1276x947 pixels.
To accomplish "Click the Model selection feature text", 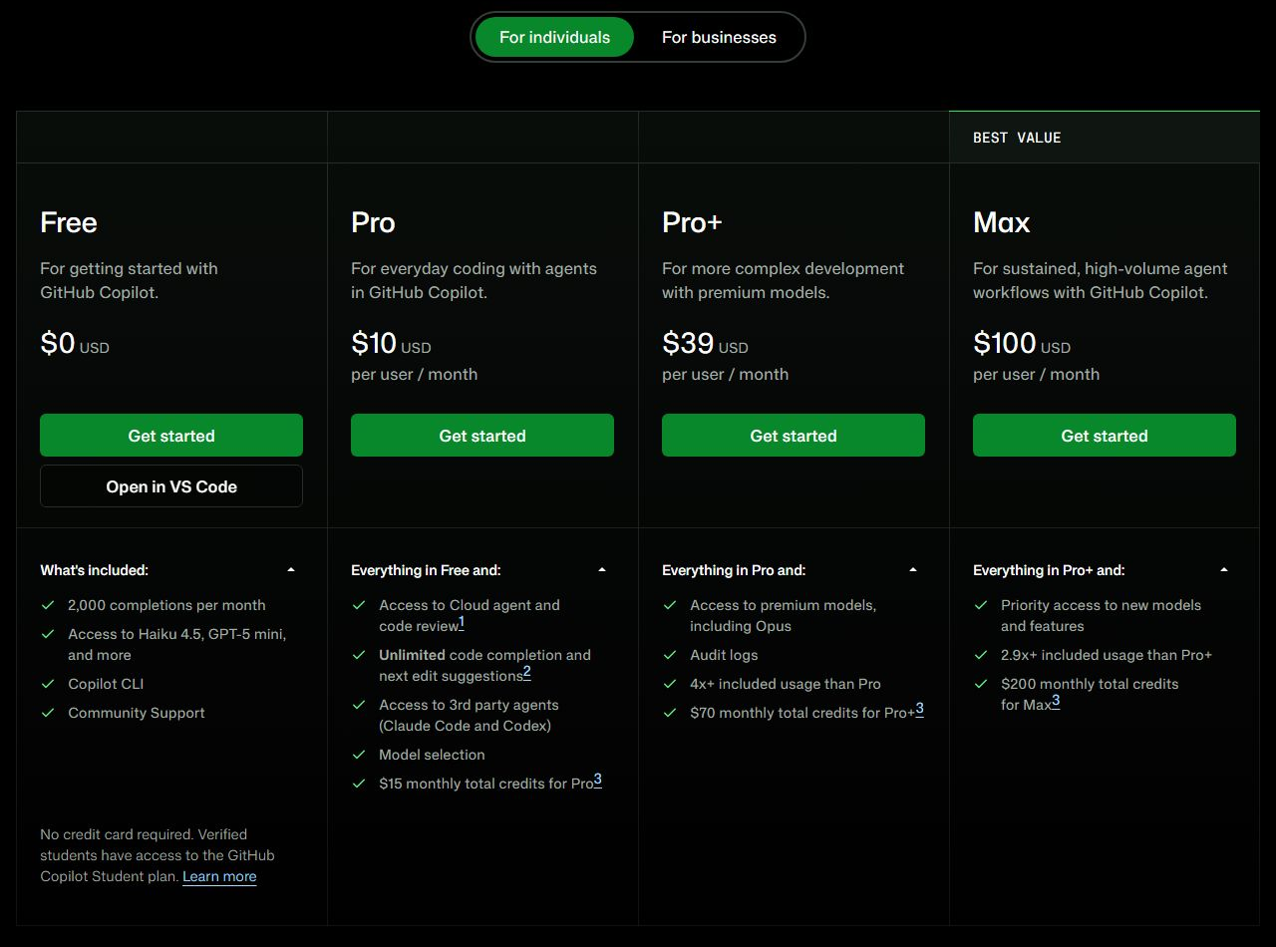I will tap(432, 755).
